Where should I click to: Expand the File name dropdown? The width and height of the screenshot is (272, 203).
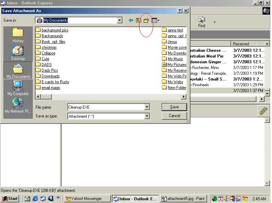(x=147, y=107)
